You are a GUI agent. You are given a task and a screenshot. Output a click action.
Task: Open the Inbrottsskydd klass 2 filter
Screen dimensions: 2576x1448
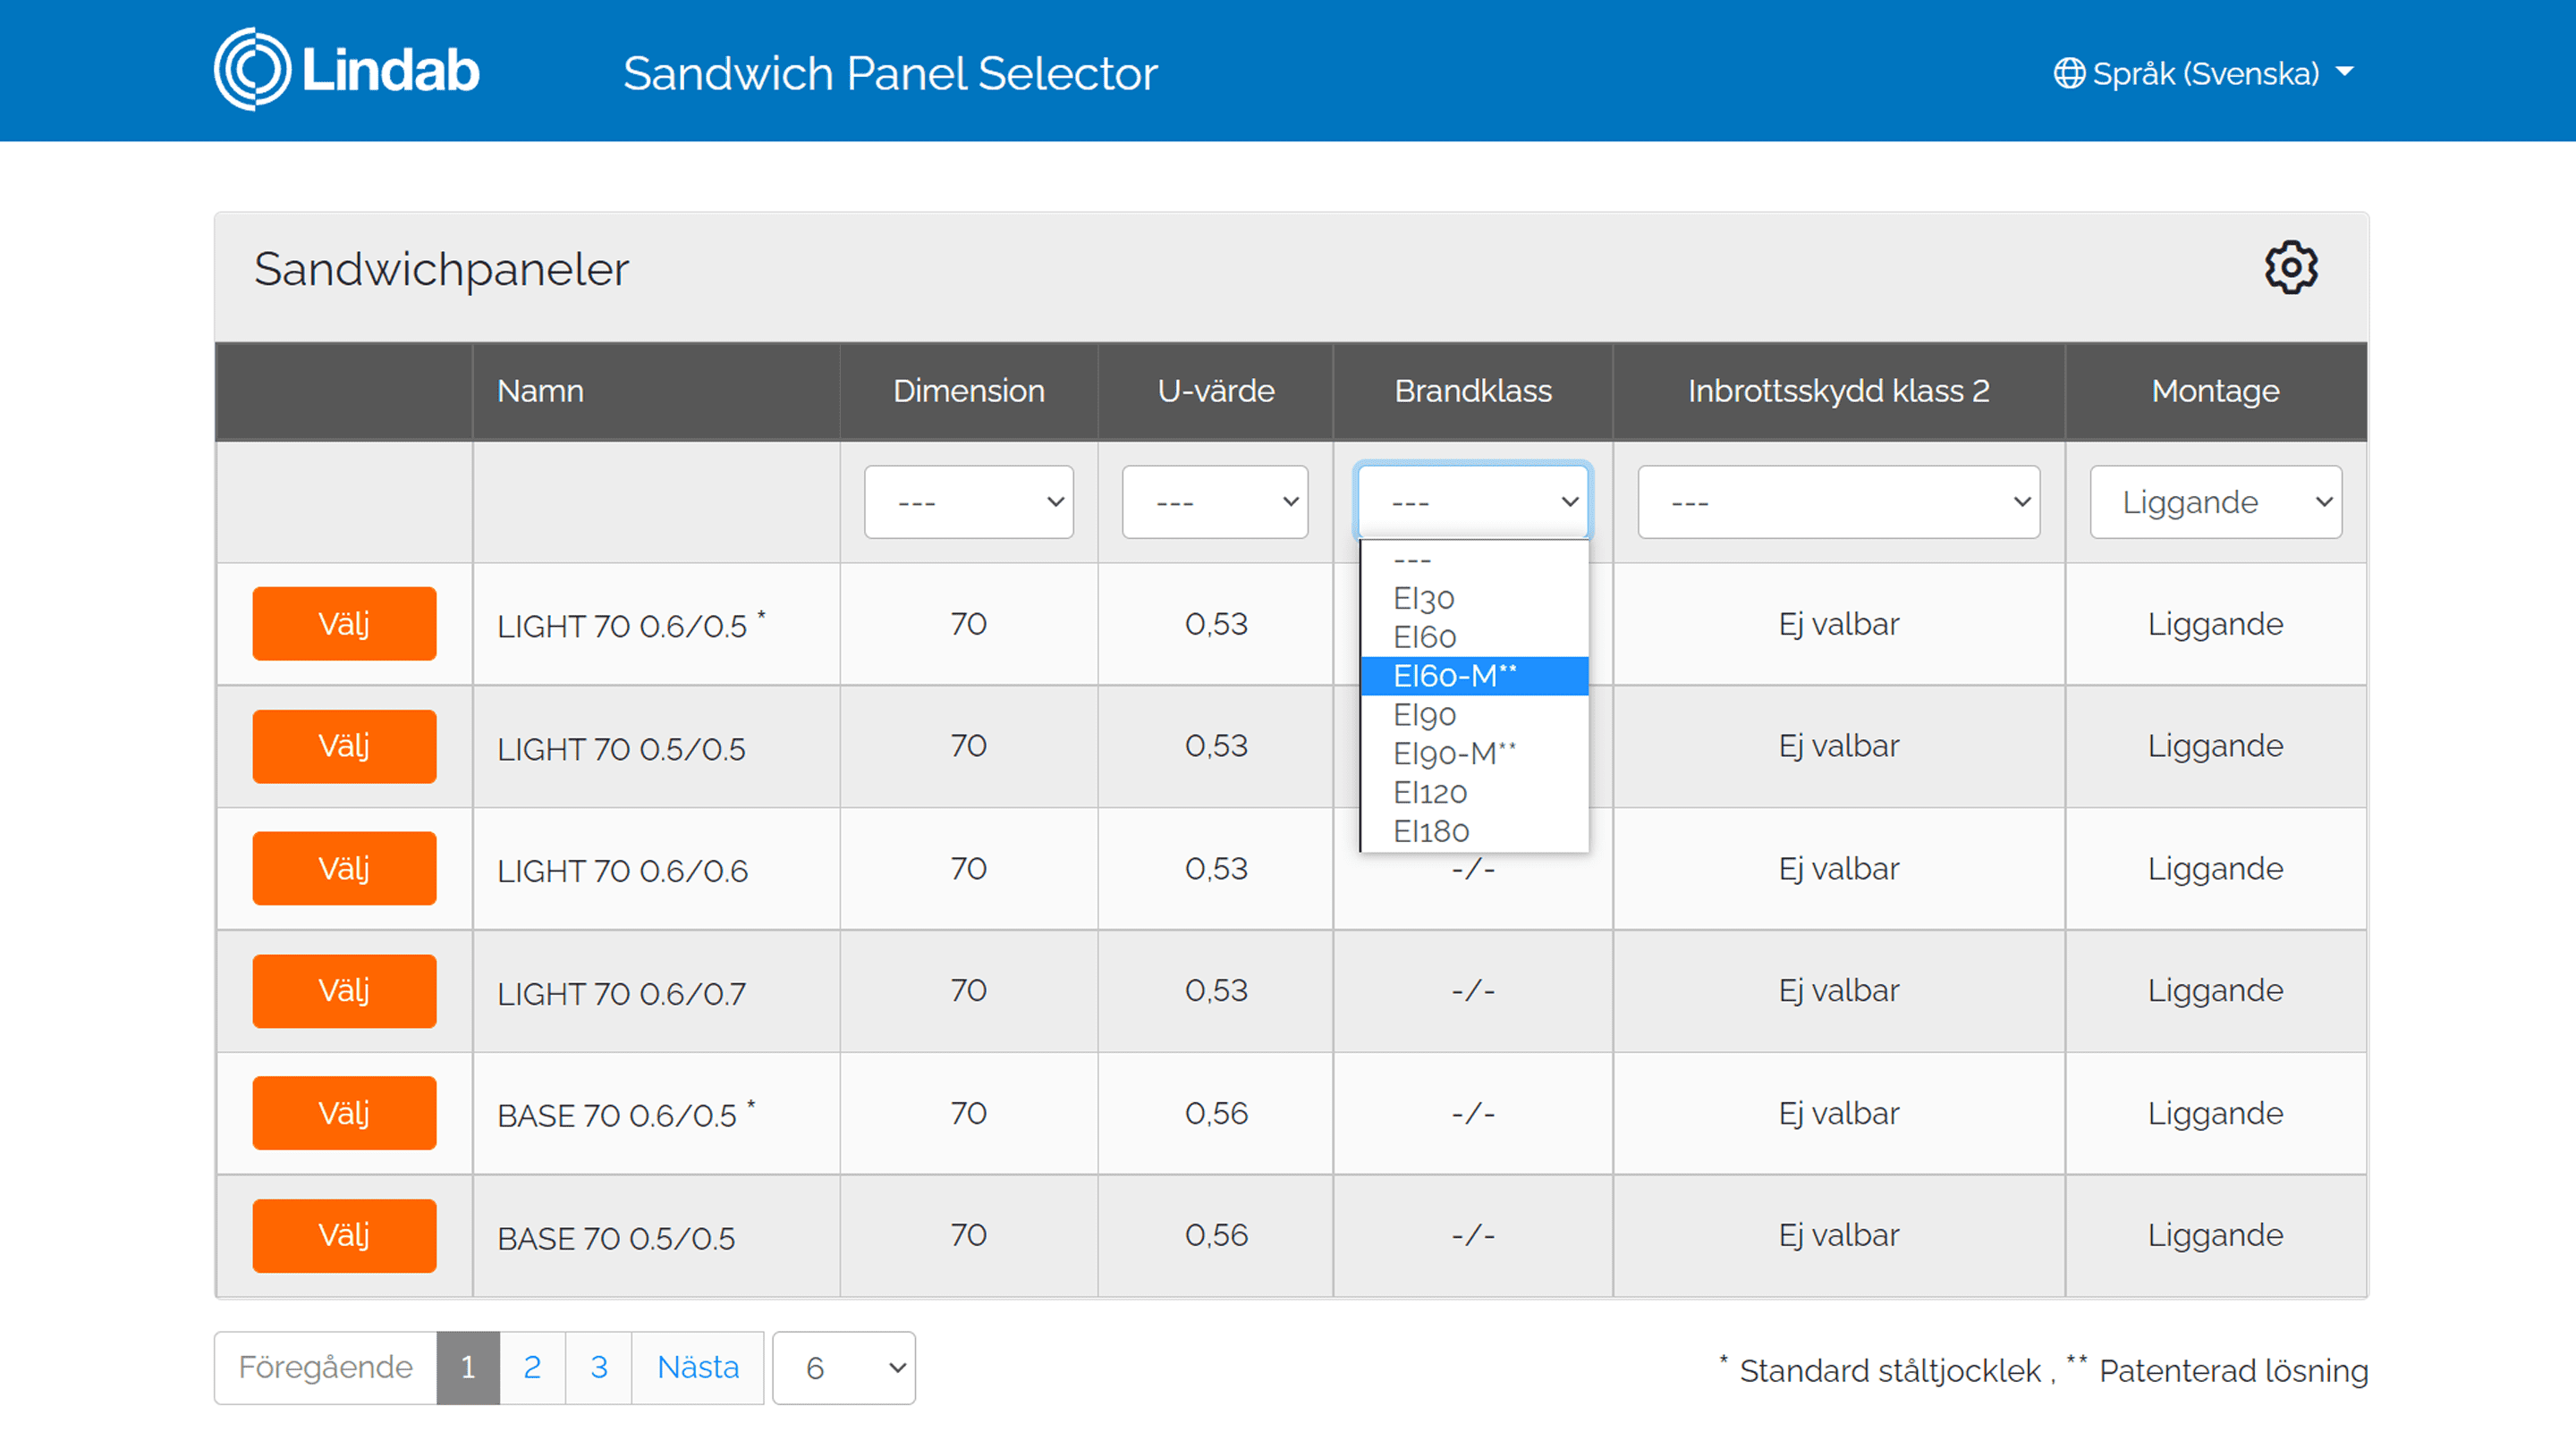pos(1837,501)
